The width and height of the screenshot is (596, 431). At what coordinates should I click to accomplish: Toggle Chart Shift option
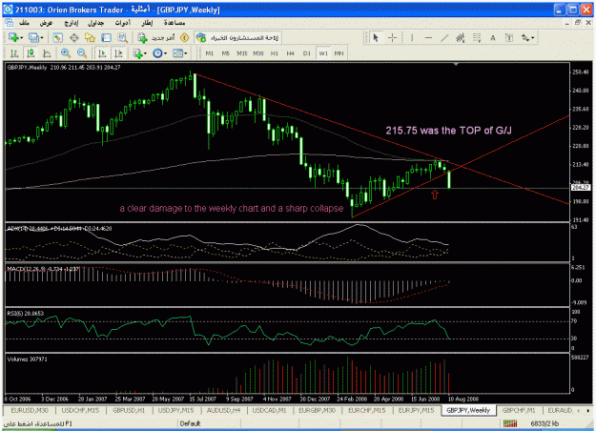(x=118, y=53)
